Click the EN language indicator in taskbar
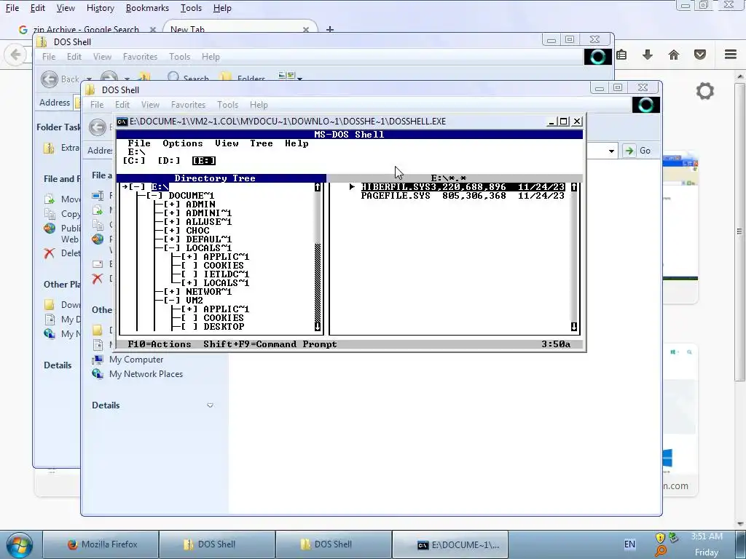The width and height of the screenshot is (746, 559). (x=629, y=544)
